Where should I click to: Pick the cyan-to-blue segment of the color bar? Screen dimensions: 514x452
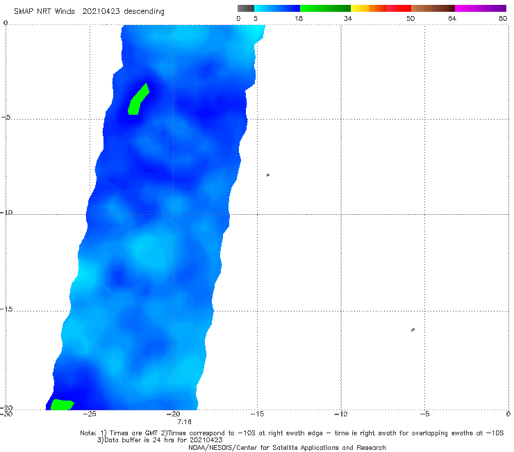tap(277, 8)
